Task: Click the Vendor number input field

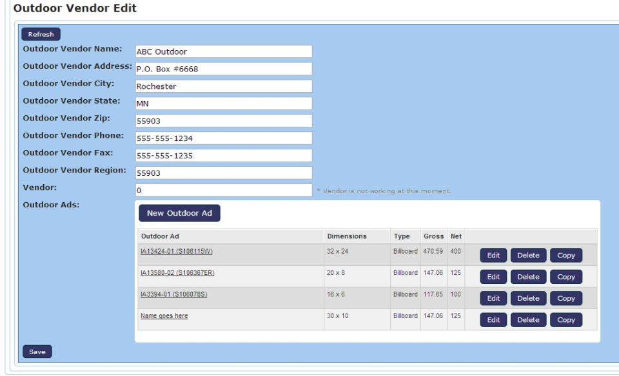Action: tap(223, 190)
